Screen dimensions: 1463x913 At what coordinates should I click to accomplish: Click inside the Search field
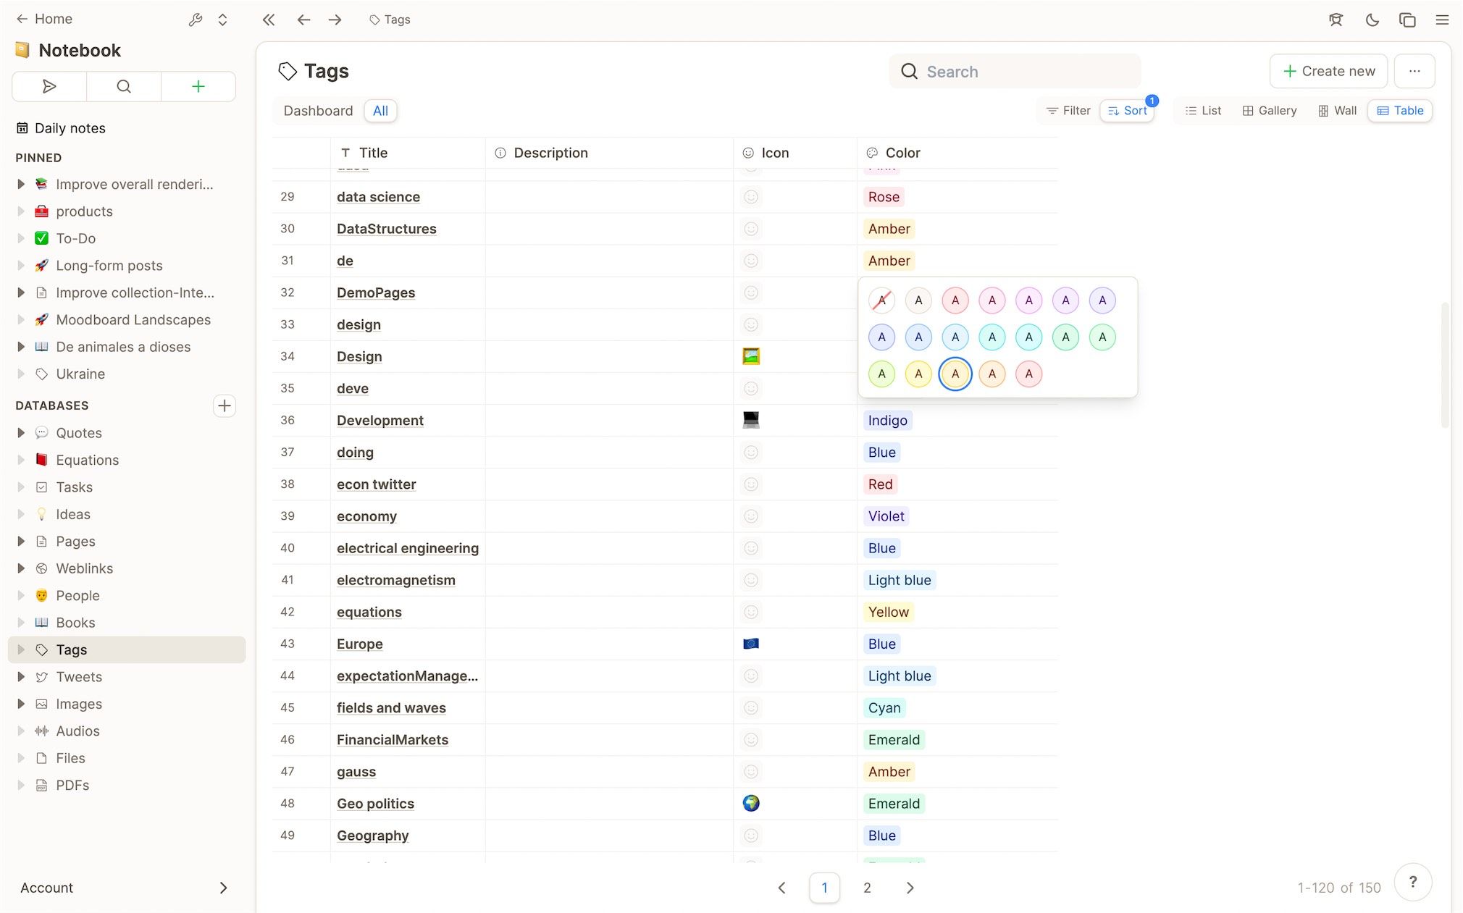click(1014, 71)
